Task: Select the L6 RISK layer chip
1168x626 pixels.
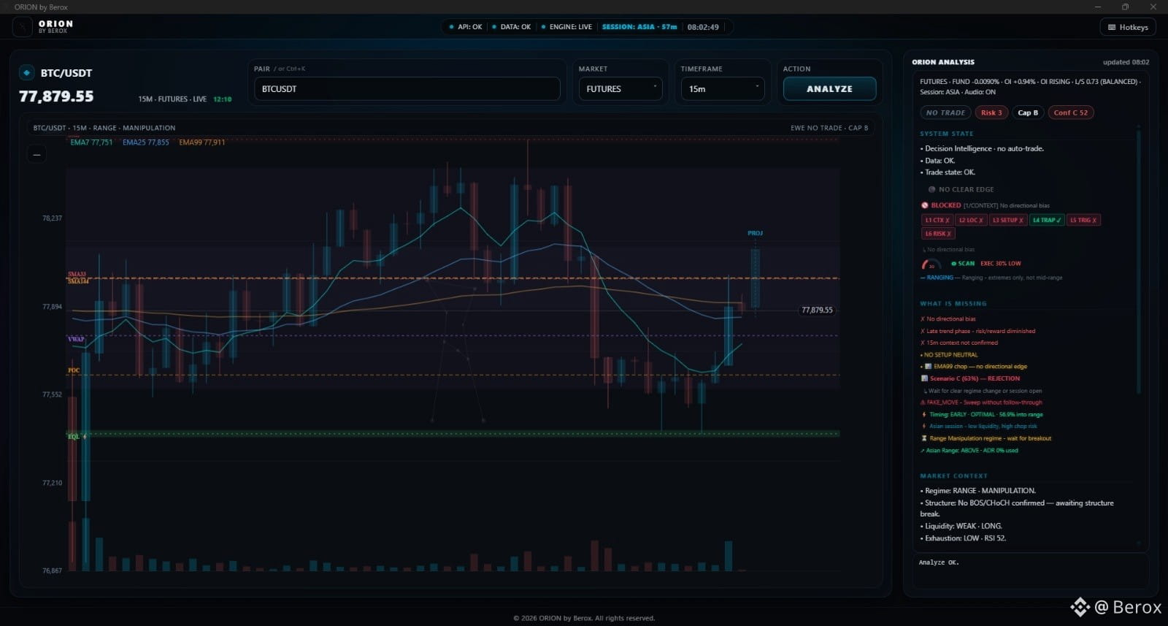Action: click(938, 234)
